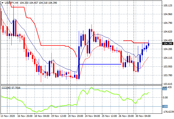Click the CCI 0.00 axis label
Image resolution: width=174 pixels, height=119 pixels.
pyautogui.click(x=165, y=98)
